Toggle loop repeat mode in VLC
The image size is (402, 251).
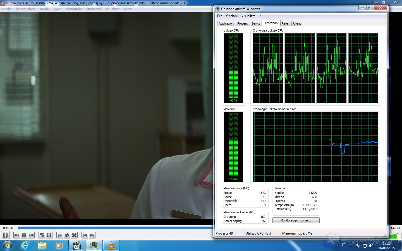click(67, 235)
